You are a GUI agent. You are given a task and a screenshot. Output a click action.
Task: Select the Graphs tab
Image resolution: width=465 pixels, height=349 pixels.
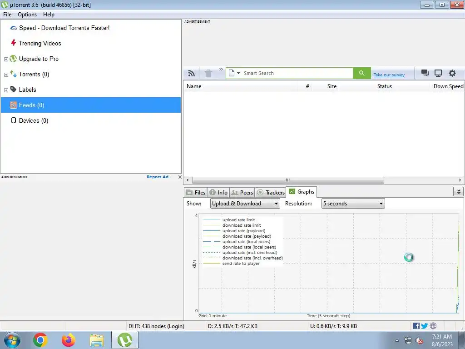tap(302, 192)
